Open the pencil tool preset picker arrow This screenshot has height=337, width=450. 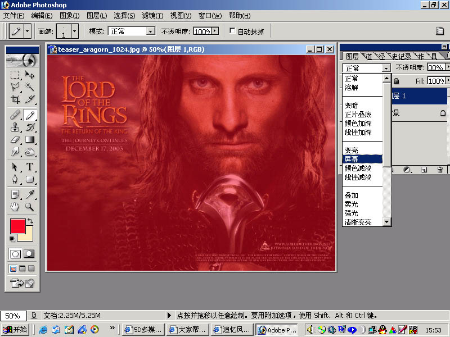click(28, 31)
